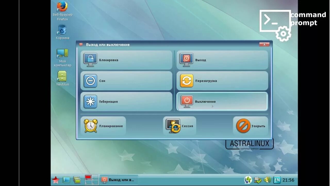Choose the Выход logout option
Screen dimensions: 330x186
(222, 60)
